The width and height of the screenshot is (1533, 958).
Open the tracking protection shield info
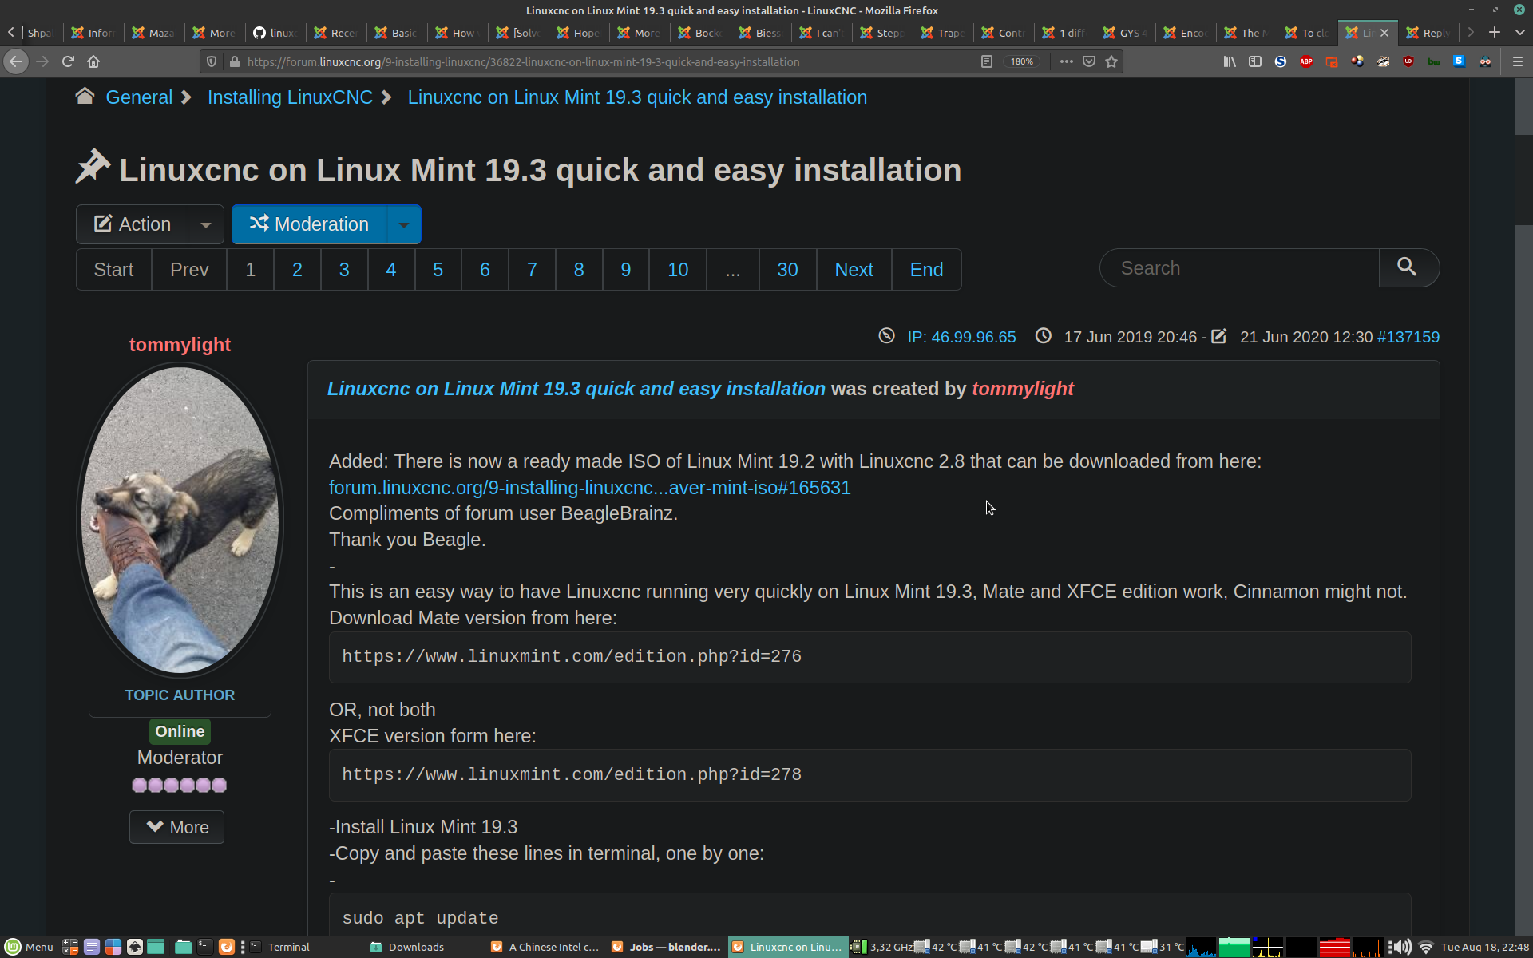point(212,61)
